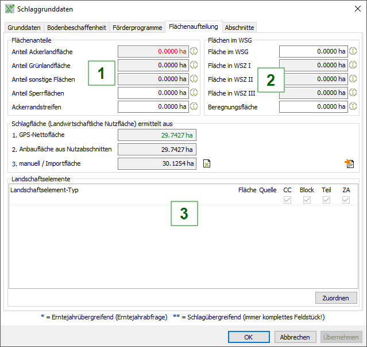367x347 pixels.
Task: Open the Bodenbeschaffenheit tab
Action: [76, 28]
